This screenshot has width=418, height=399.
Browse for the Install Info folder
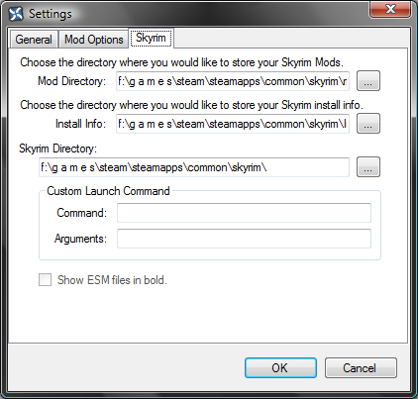click(x=368, y=124)
